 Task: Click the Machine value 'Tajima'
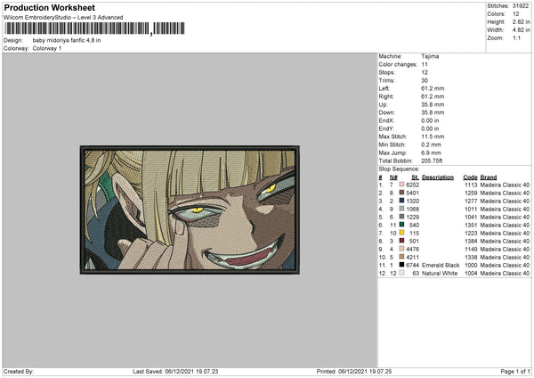[430, 56]
